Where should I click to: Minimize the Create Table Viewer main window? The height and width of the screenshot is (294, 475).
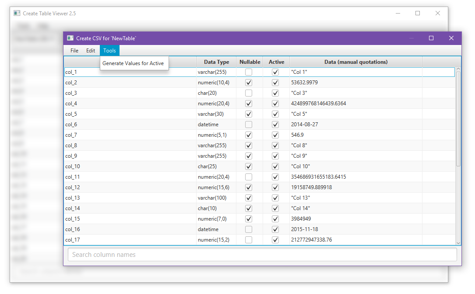pos(398,13)
